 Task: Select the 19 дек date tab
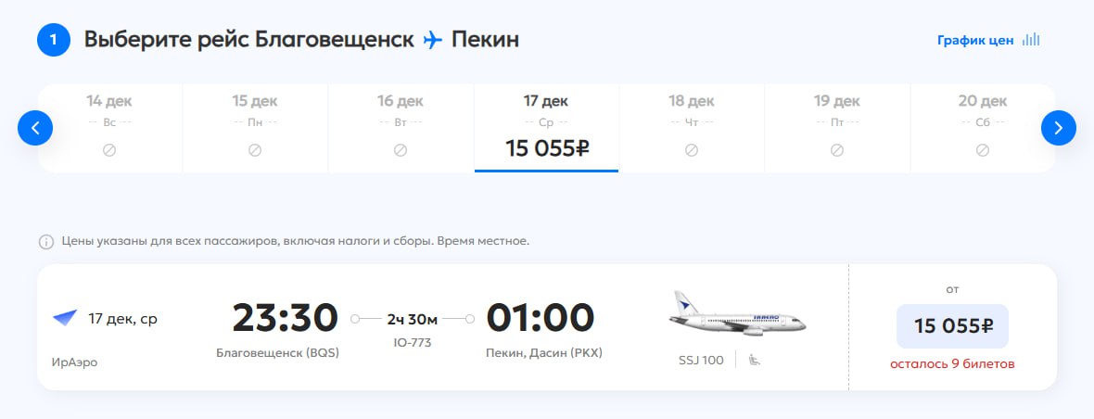point(836,128)
